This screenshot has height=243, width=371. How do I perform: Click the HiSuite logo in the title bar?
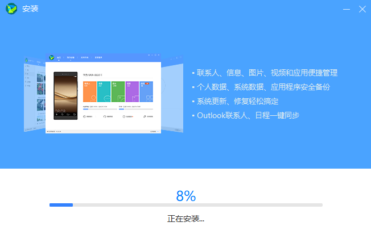tap(11, 9)
